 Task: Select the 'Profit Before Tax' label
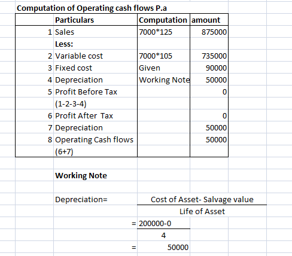[86, 92]
